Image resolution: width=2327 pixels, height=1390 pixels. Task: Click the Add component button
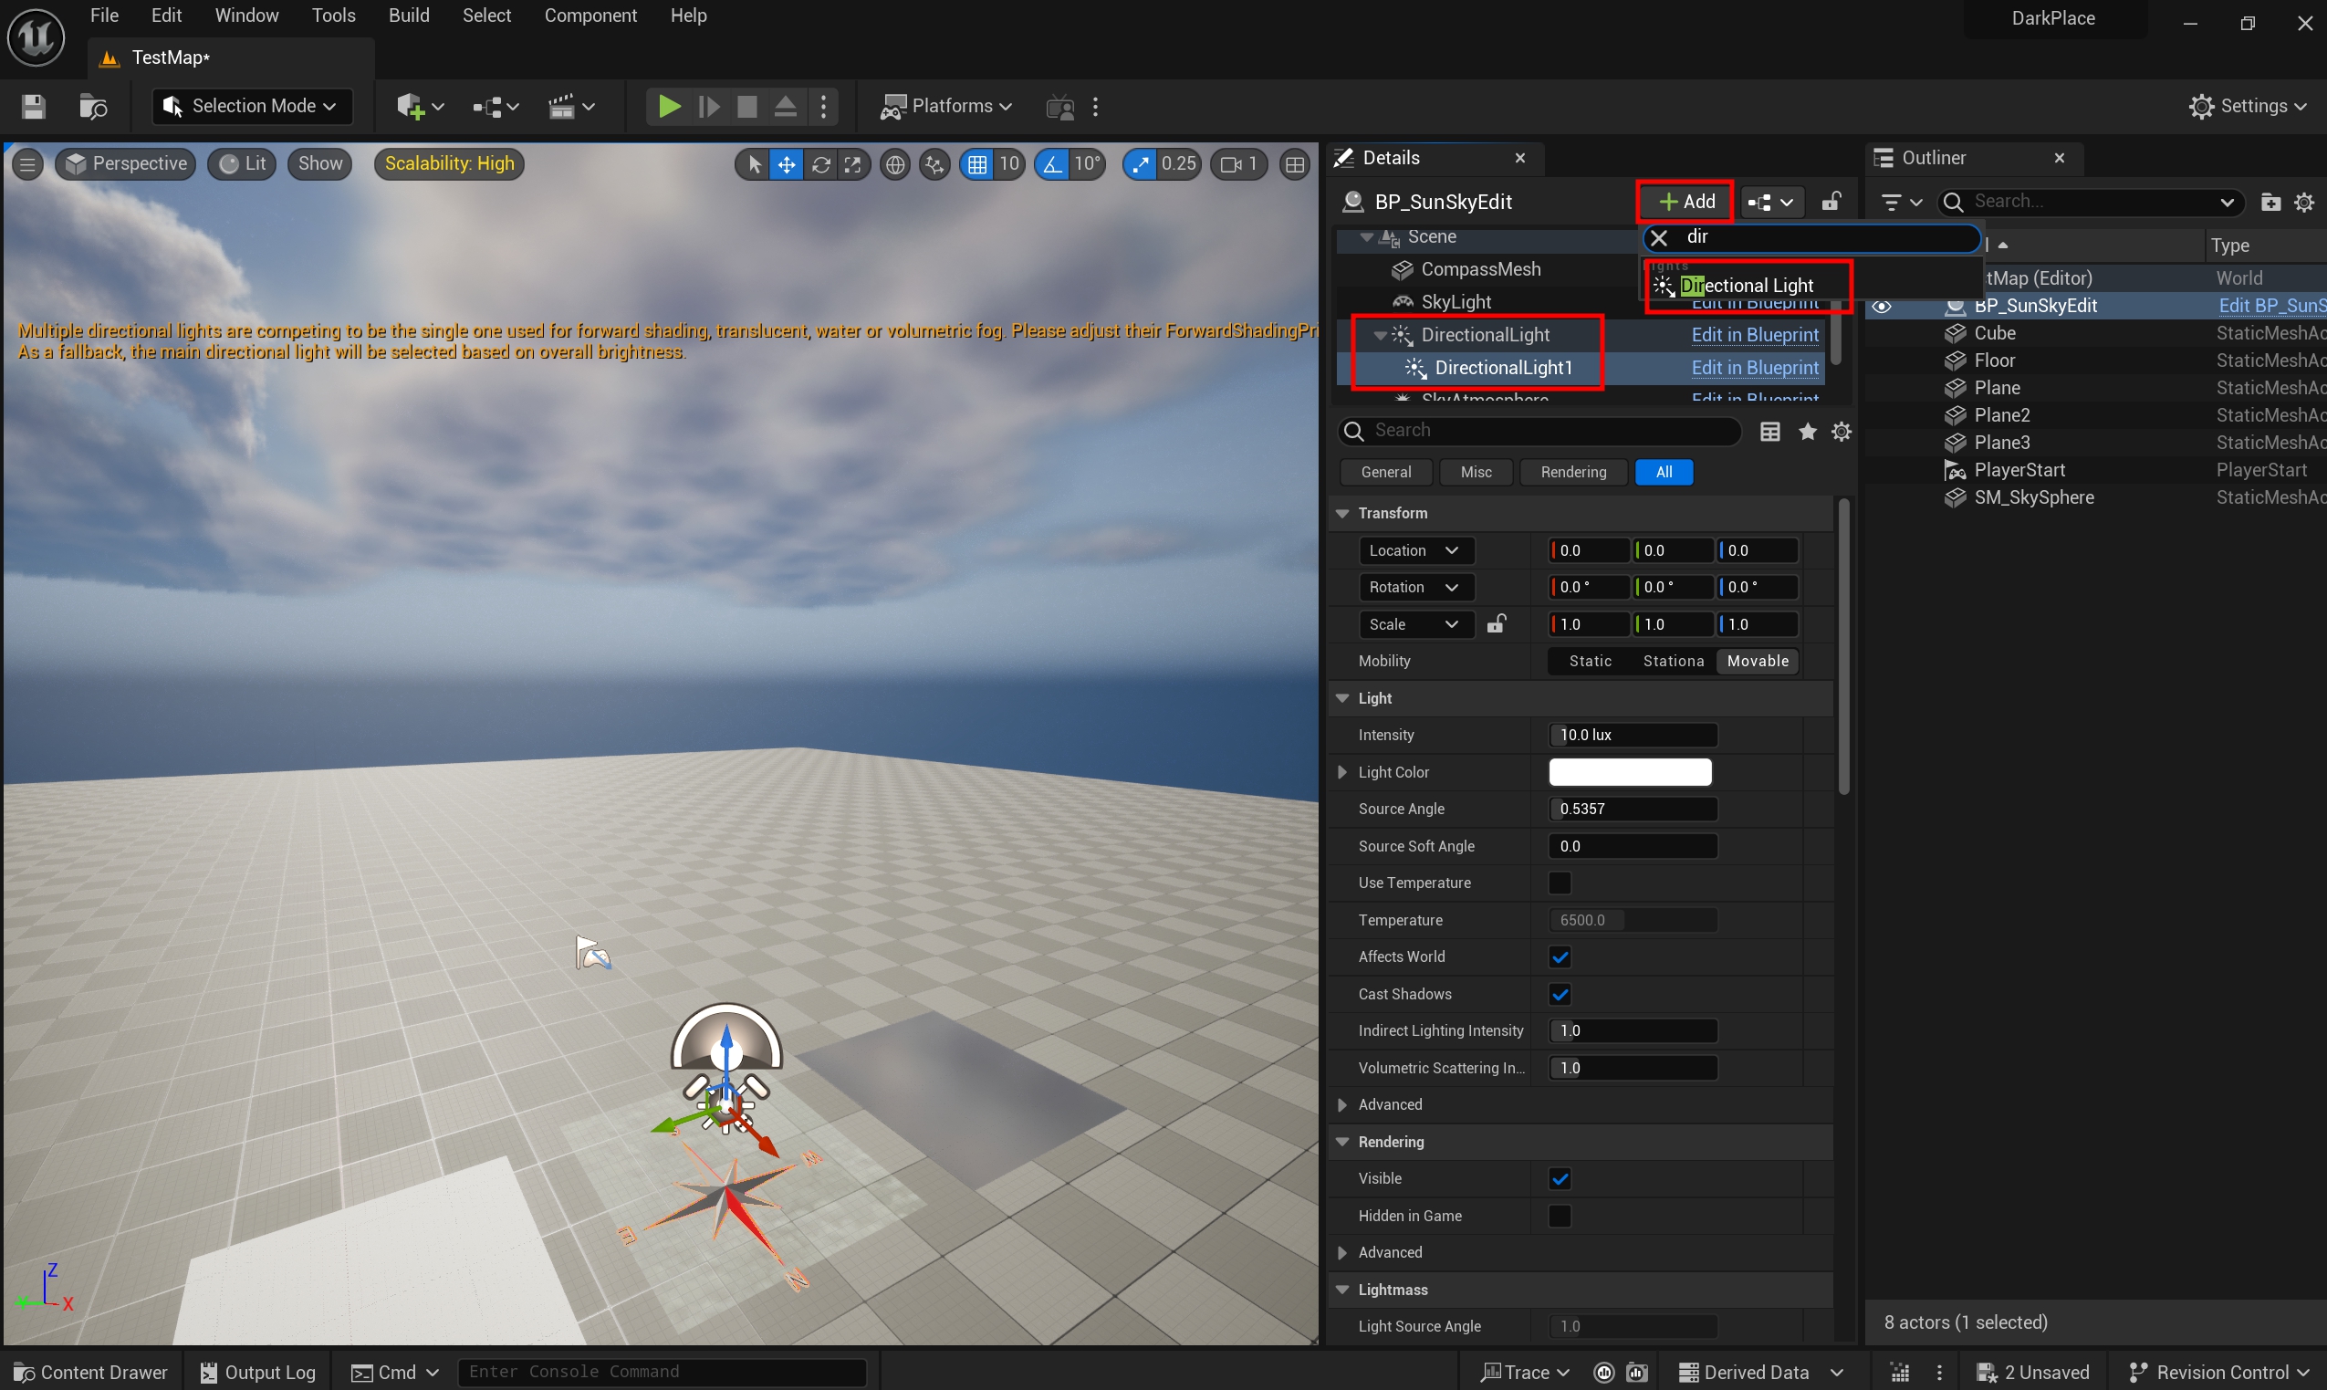point(1685,203)
